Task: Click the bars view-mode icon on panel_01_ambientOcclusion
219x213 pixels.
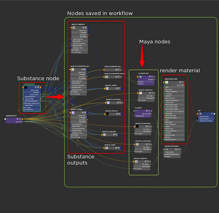Action: tap(85, 69)
